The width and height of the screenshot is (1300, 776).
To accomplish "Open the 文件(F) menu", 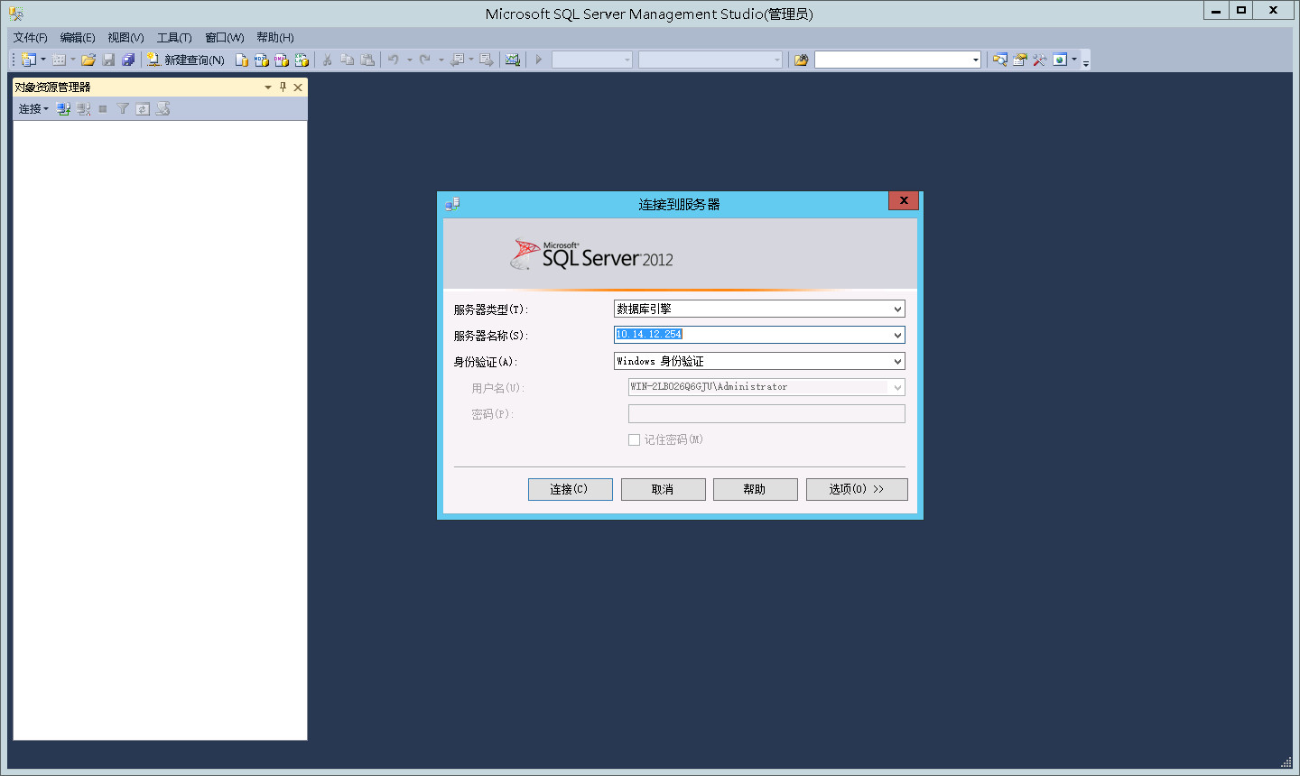I will click(x=30, y=37).
